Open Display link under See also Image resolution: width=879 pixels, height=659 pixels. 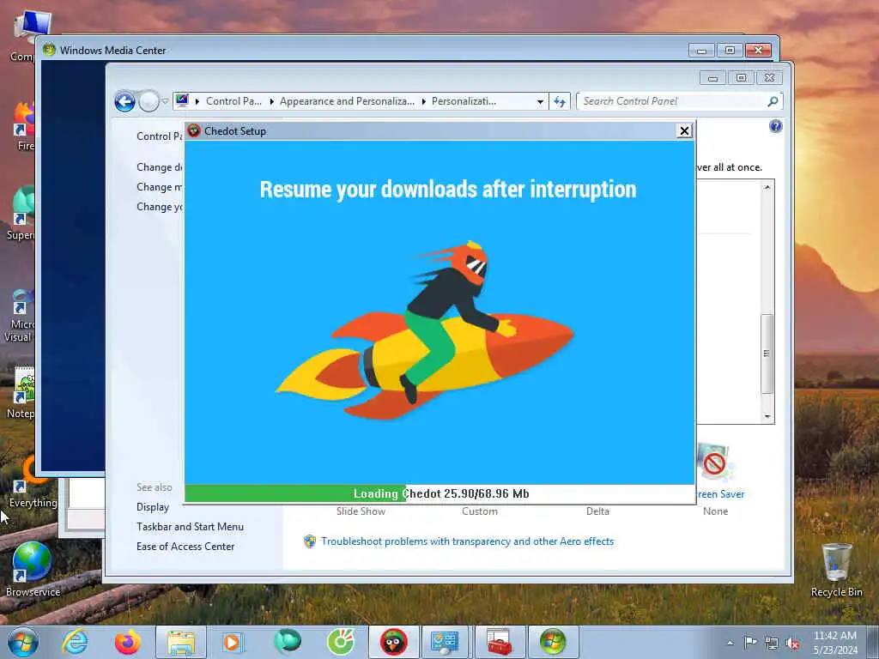153,507
